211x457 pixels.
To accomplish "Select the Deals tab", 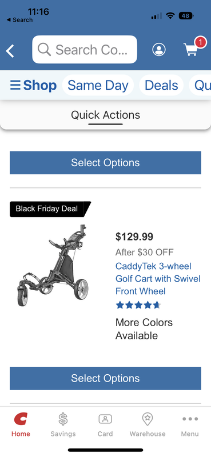I will coord(161,85).
